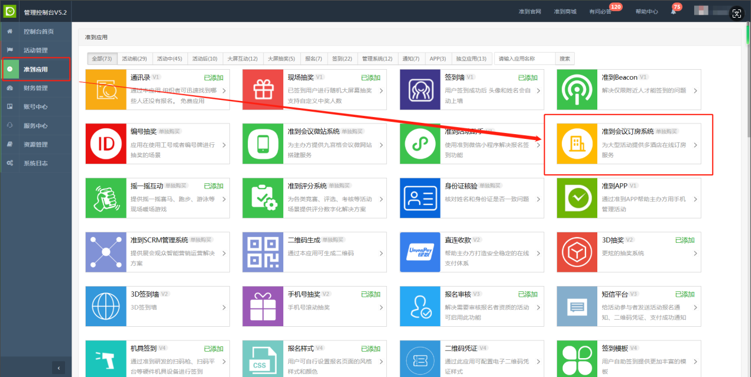
Task: Open 活动管理 in the sidebar
Action: click(35, 50)
